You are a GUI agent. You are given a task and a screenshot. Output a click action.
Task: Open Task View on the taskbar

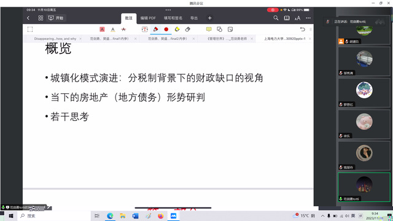pyautogui.click(x=97, y=215)
